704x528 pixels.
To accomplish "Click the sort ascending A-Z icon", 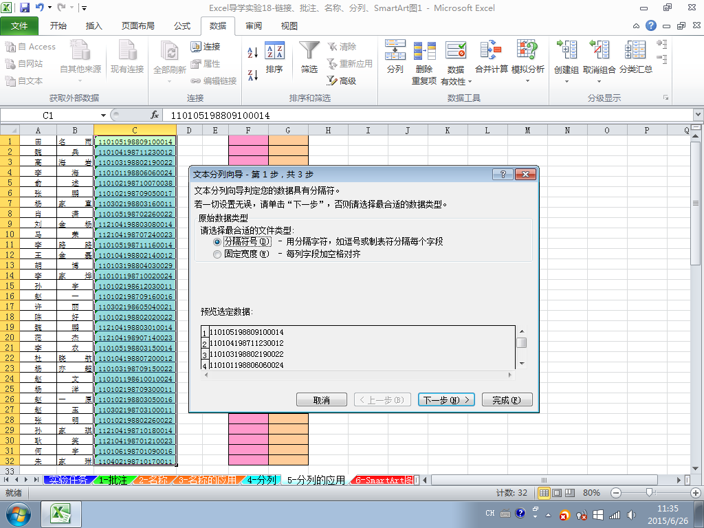I will [253, 52].
